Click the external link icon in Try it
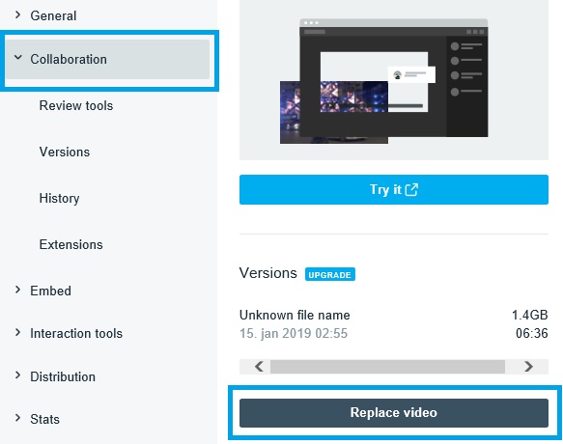Viewport: 563px width, 444px height. pyautogui.click(x=411, y=189)
